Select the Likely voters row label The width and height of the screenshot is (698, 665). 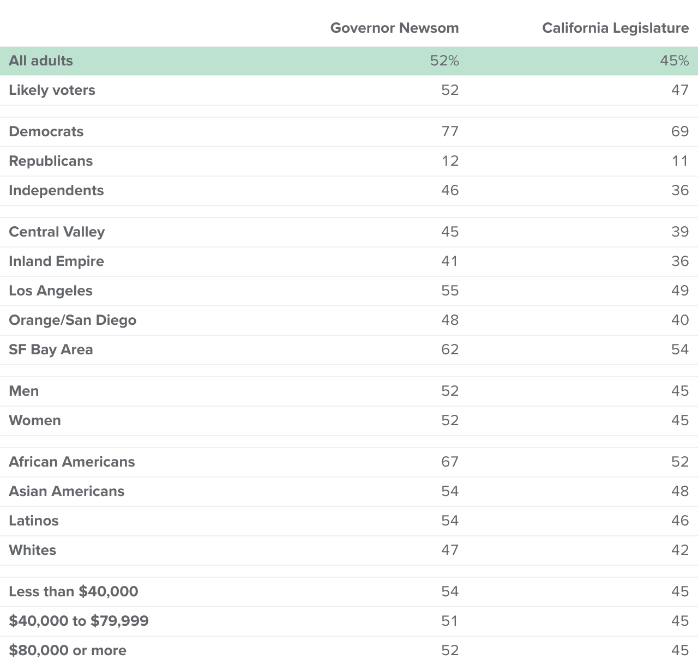click(52, 90)
